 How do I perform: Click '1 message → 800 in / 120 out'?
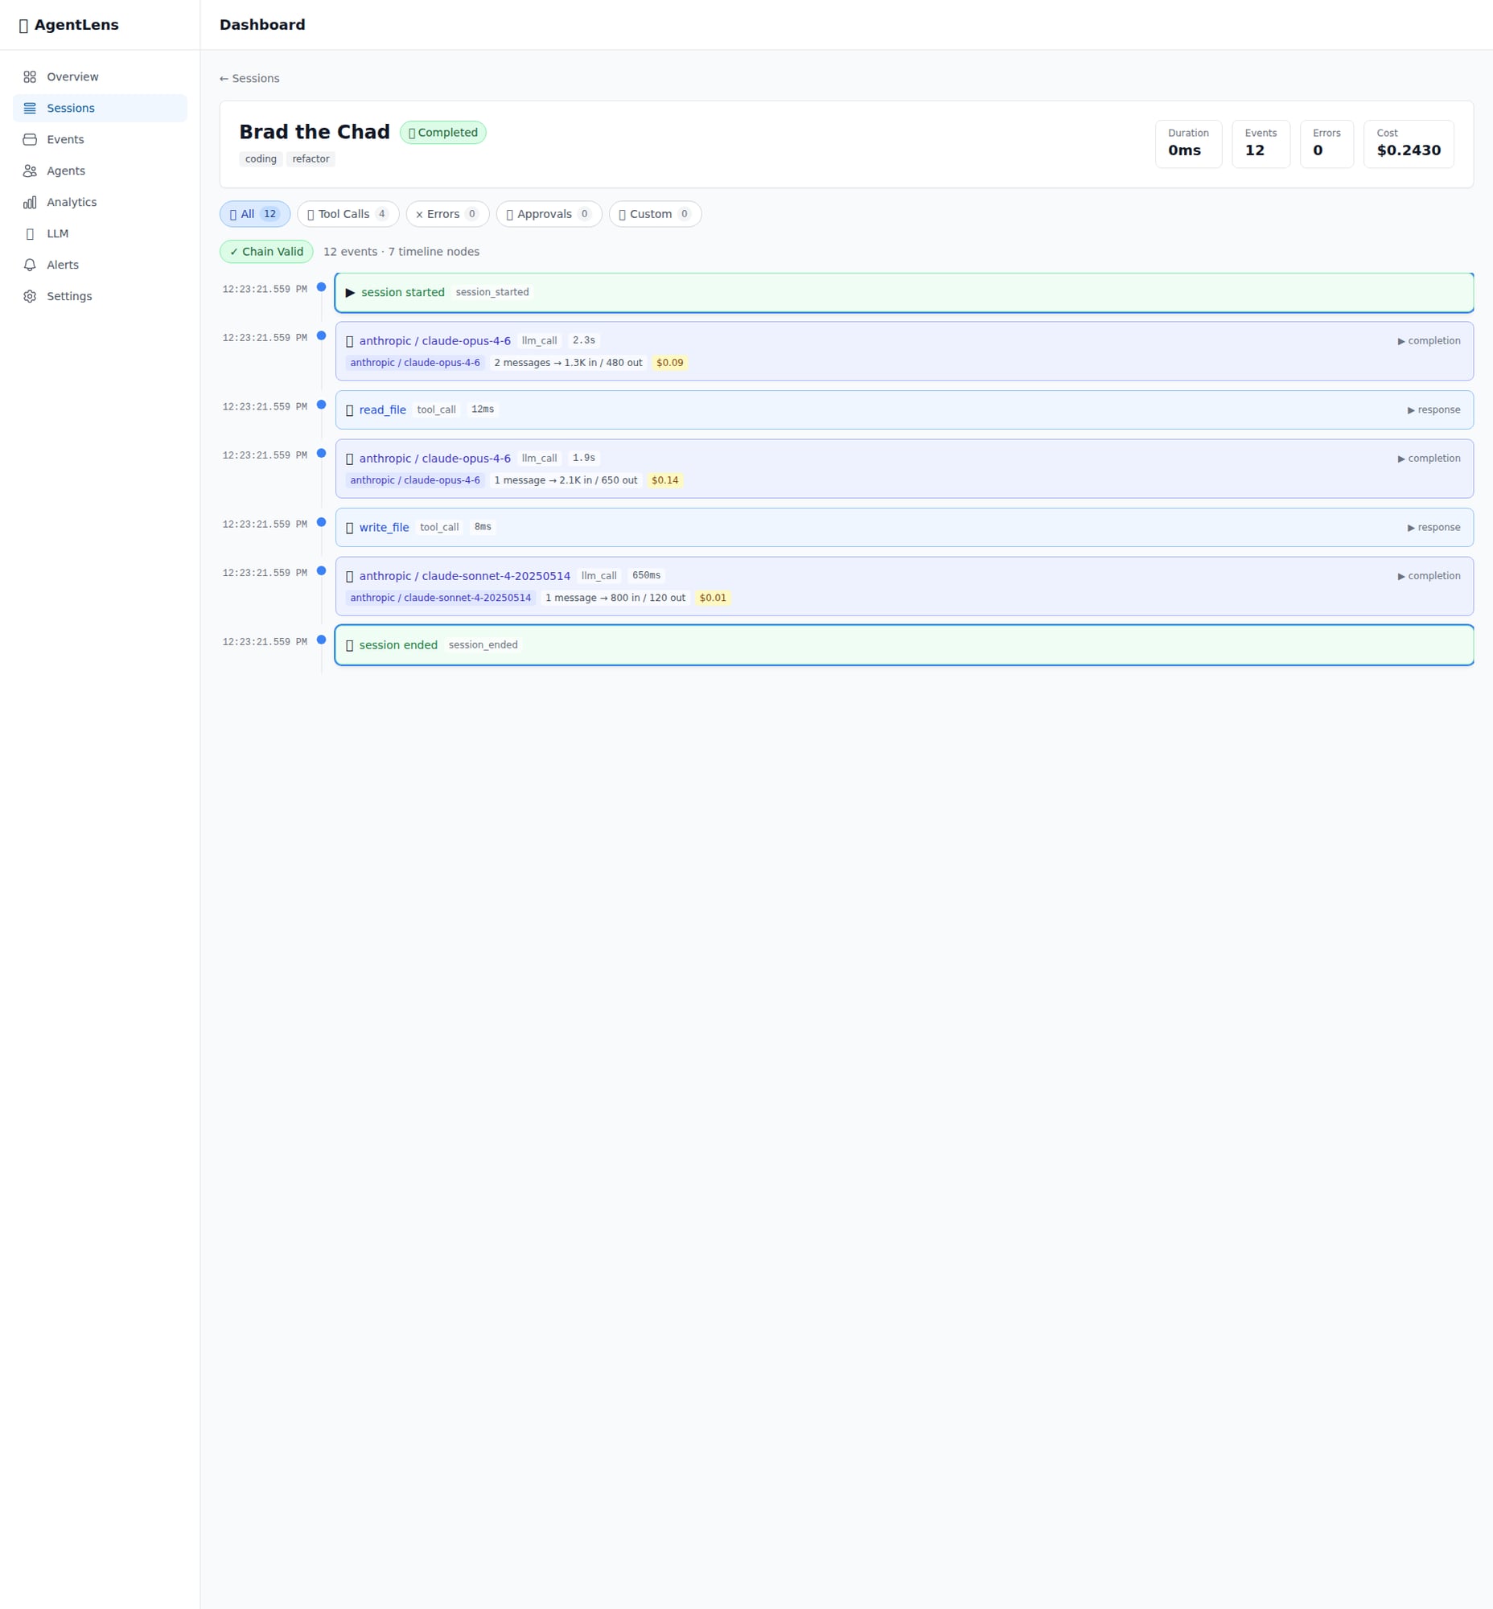coord(615,598)
